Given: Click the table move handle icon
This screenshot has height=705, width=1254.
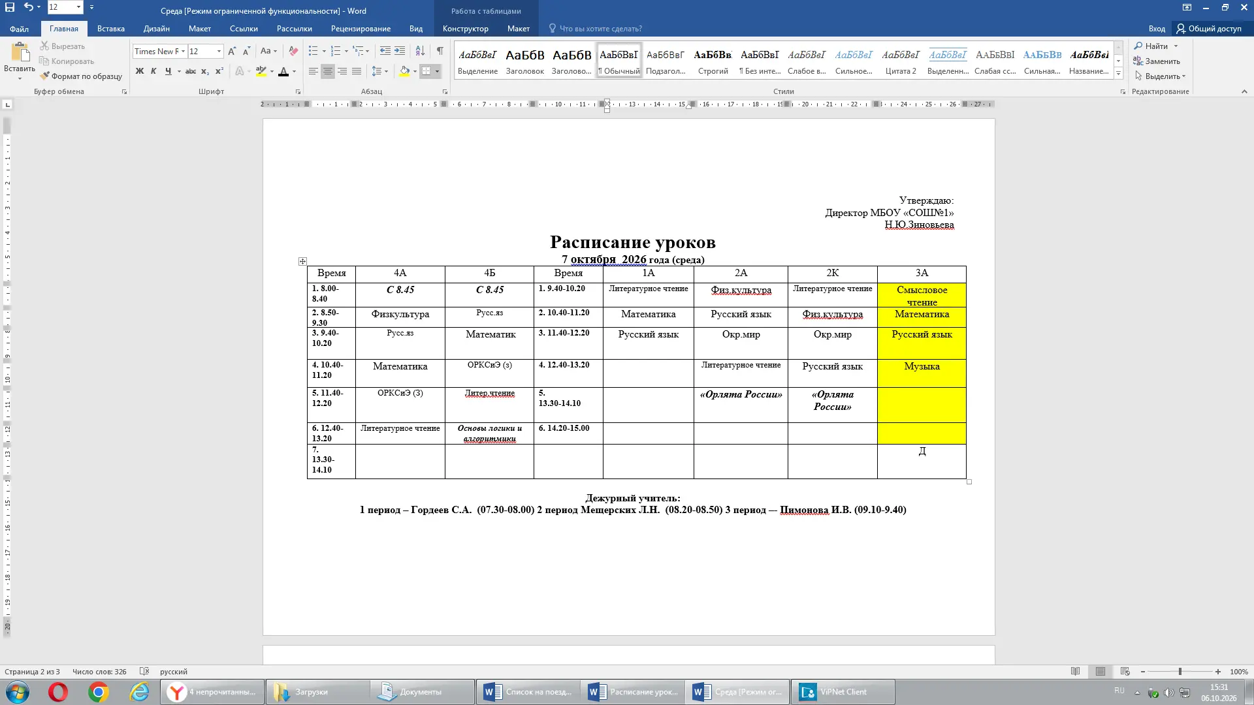Looking at the screenshot, I should point(302,261).
